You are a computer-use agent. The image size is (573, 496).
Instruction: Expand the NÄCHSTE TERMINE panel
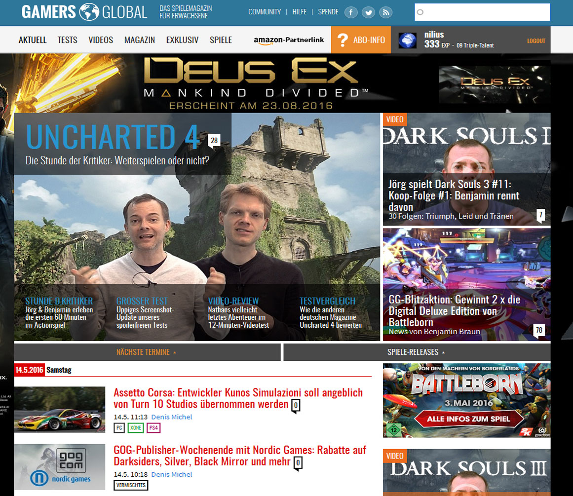click(x=147, y=352)
